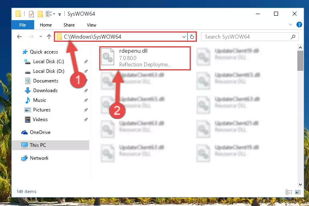Open Help with the question mark icon
This screenshot has width=309, height=206.
[299, 25]
